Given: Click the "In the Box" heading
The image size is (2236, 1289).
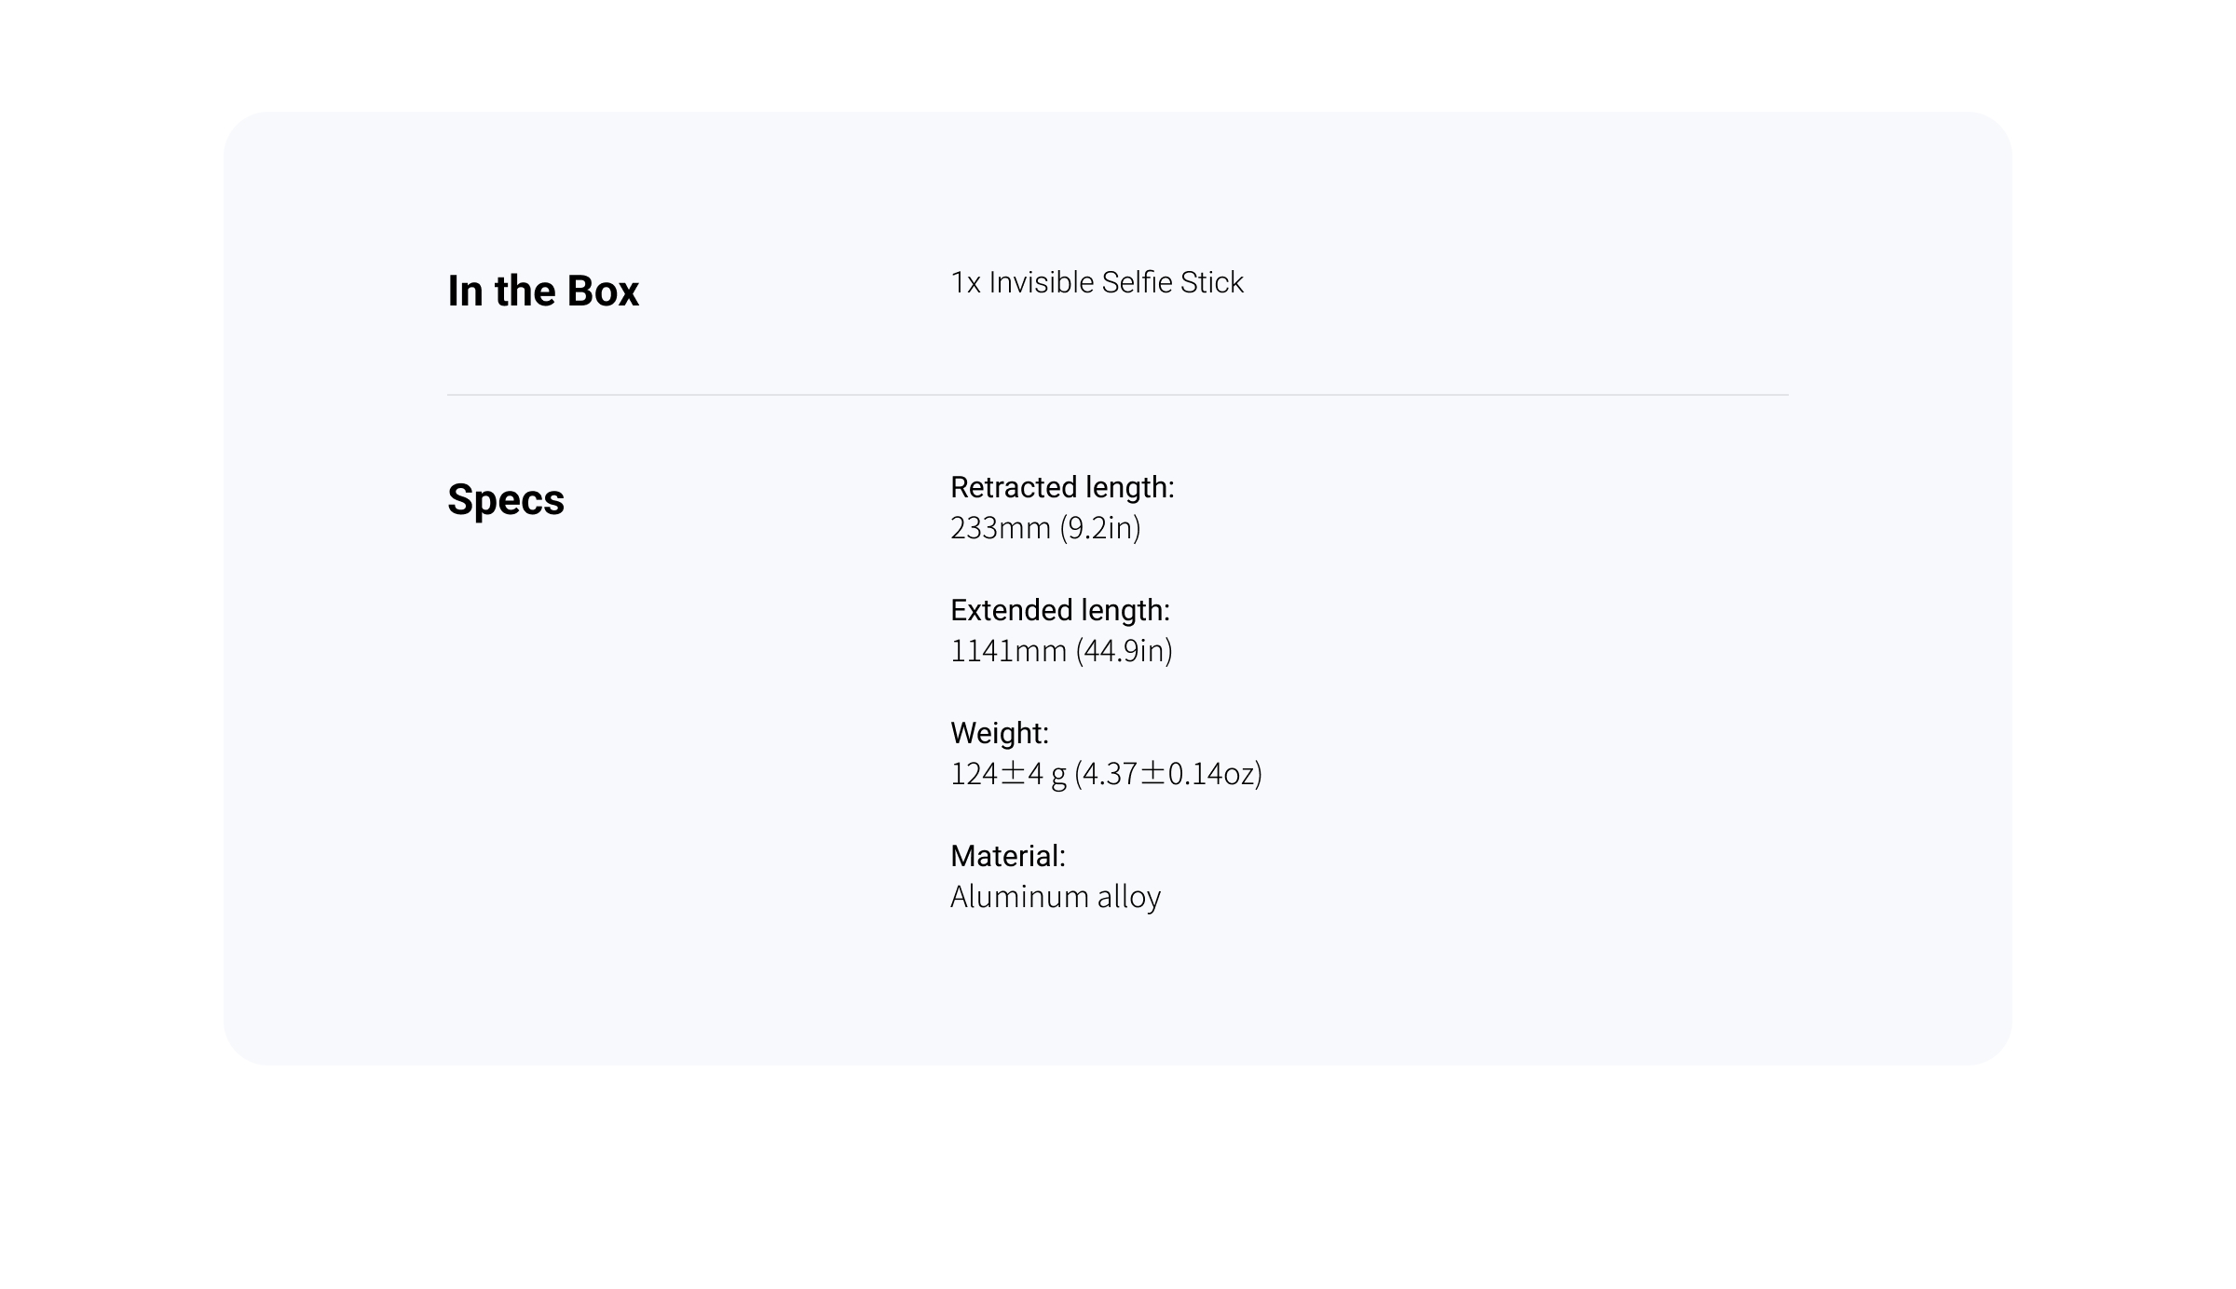Looking at the screenshot, I should point(543,291).
